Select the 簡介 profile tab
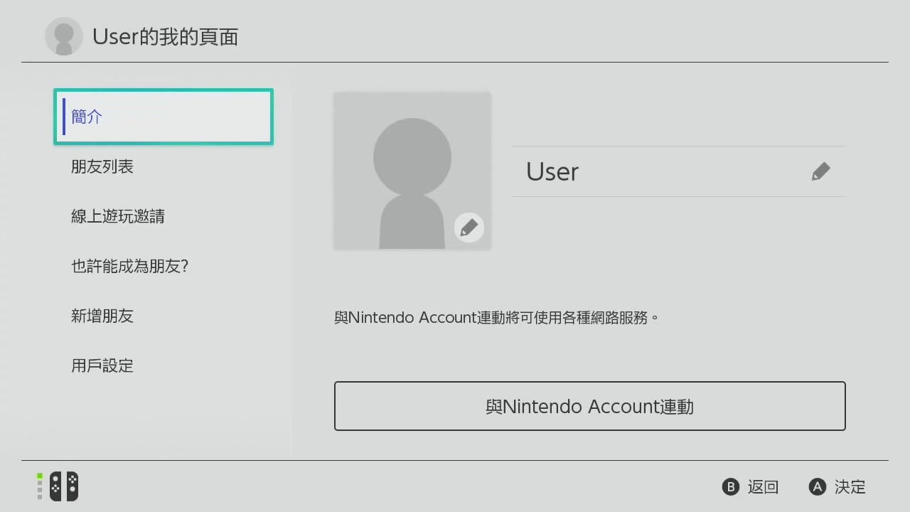 [164, 117]
